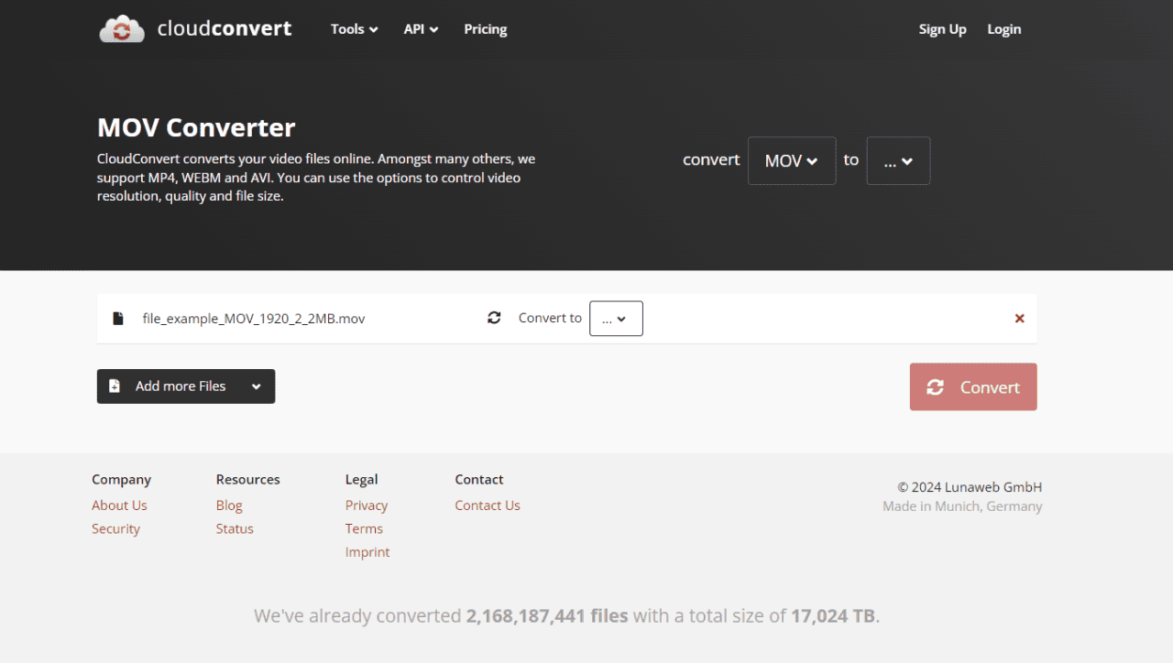The height and width of the screenshot is (663, 1173).
Task: Click the file document icon beside the .mov filename
Action: coord(117,319)
